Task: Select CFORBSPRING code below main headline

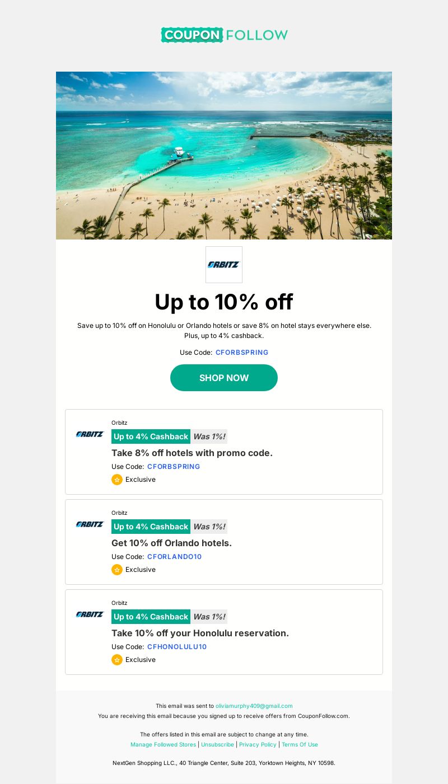Action: [242, 353]
